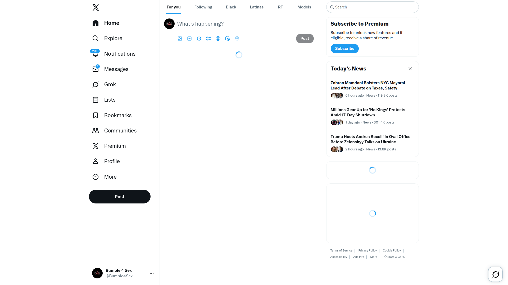Expand the More item in the sidebar
Image resolution: width=508 pixels, height=285 pixels.
pyautogui.click(x=105, y=177)
